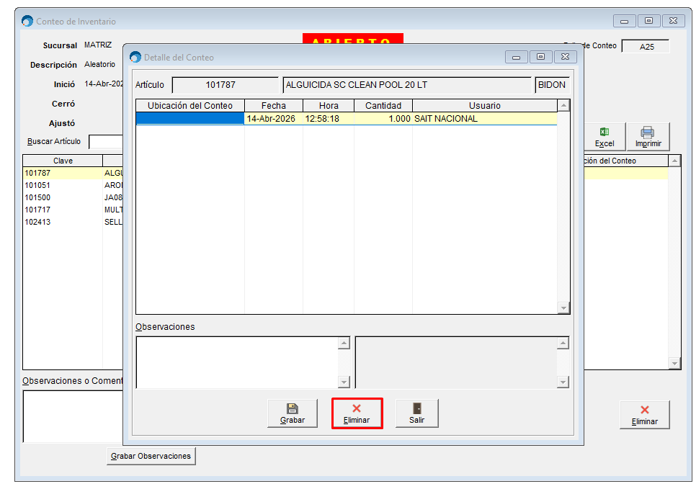
Task: Click the Grabar Observaciones button
Action: click(x=151, y=456)
